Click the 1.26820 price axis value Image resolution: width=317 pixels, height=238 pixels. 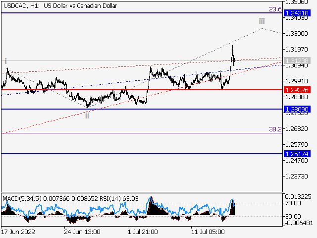(x=296, y=129)
